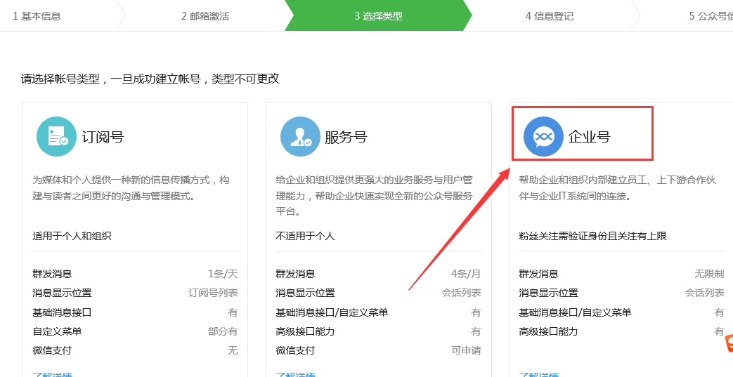This screenshot has height=377, width=733.
Task: Click 适用于个人和组织 text
Action: [72, 236]
